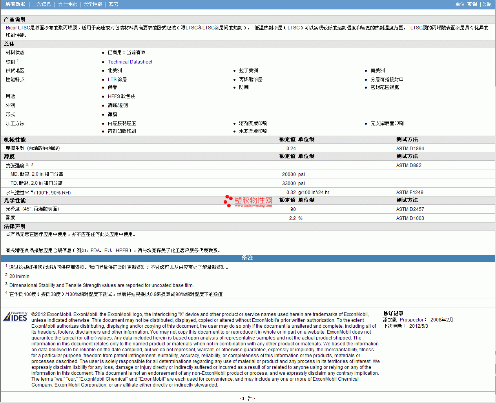The height and width of the screenshot is (403, 496).
Task: Click the ASTM D882 test method
Action: pos(409,165)
